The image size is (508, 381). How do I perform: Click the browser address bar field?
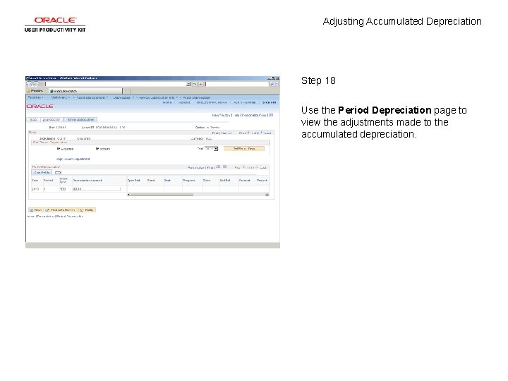116,84
